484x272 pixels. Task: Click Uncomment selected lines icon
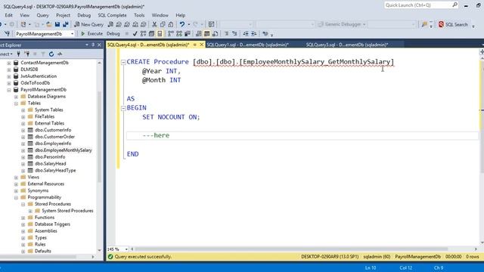(234, 33)
